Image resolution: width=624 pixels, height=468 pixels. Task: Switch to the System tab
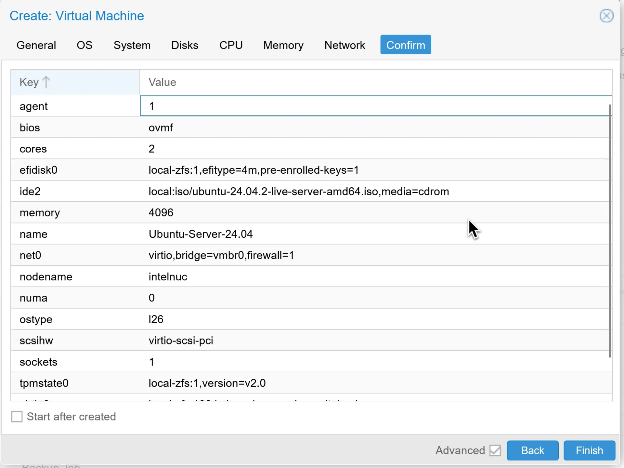(132, 45)
